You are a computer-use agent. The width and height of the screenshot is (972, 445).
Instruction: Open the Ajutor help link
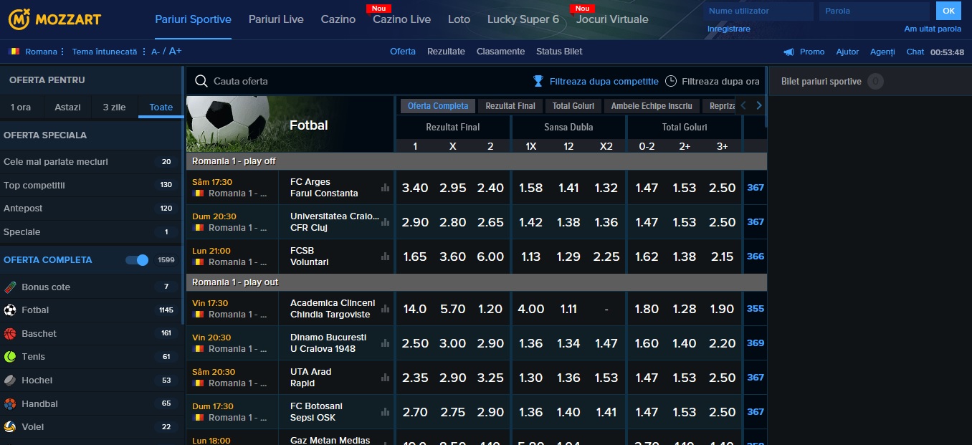[x=847, y=52]
